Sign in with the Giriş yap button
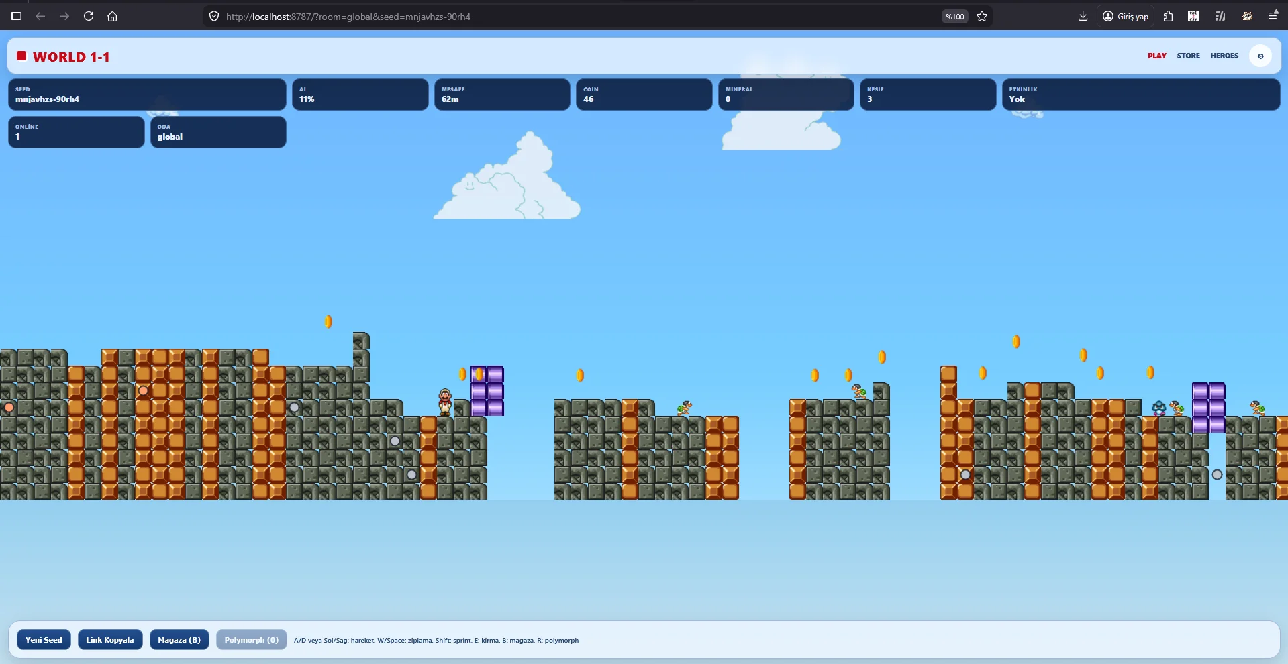1288x664 pixels. 1126,16
